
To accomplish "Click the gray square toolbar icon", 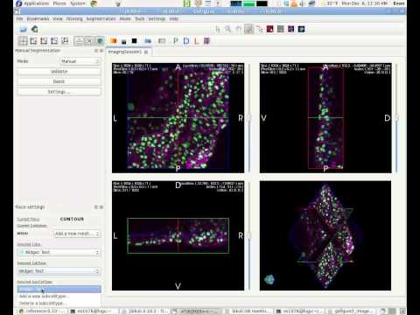I will tap(281, 29).
